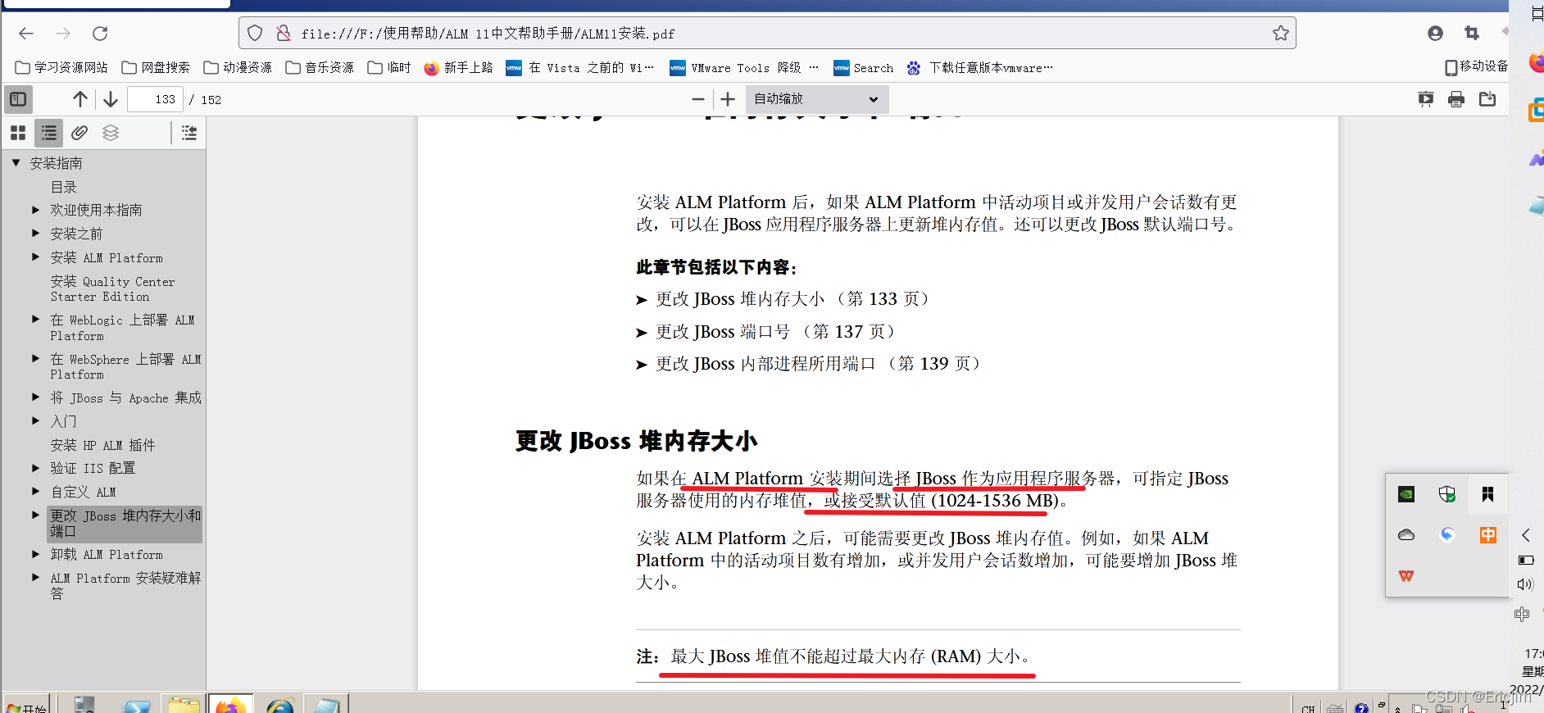The width and height of the screenshot is (1544, 713).
Task: Open 音乐资源 bookmark folder
Action: [320, 67]
